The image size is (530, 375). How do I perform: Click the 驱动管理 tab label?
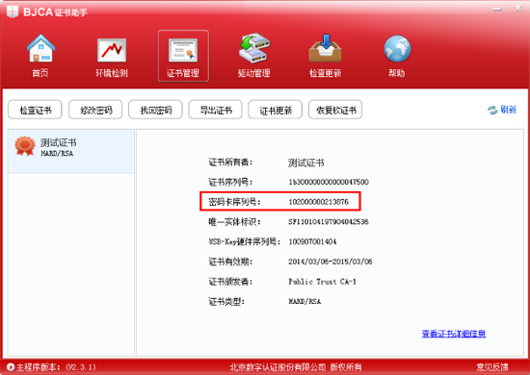(253, 73)
